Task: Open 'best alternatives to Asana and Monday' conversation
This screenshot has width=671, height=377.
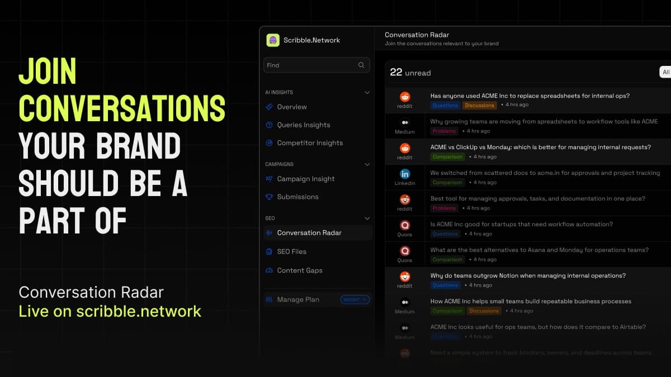Action: pyautogui.click(x=540, y=250)
